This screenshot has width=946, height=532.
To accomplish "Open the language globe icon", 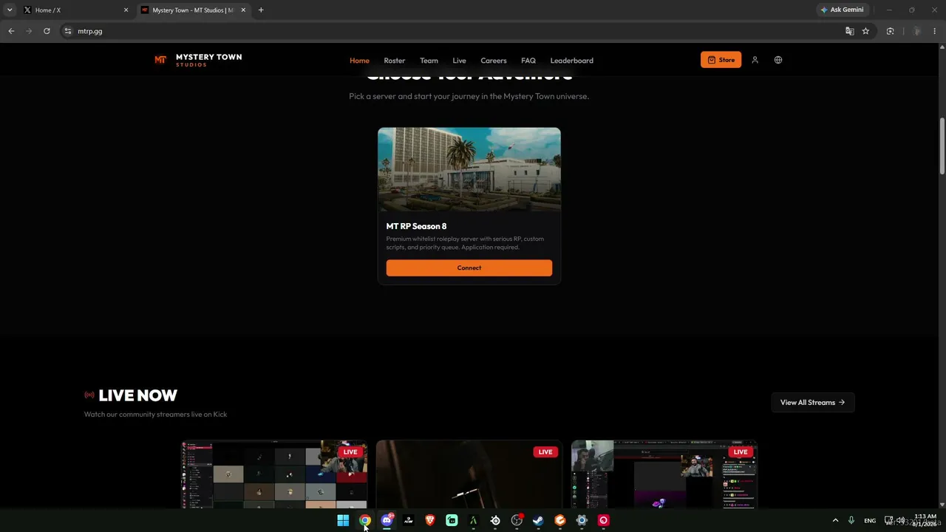I will pyautogui.click(x=778, y=60).
